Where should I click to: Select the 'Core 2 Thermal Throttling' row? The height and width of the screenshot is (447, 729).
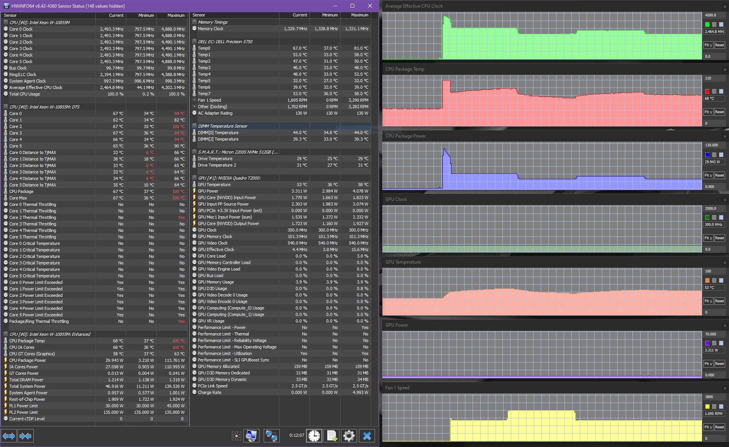pyautogui.click(x=94, y=217)
